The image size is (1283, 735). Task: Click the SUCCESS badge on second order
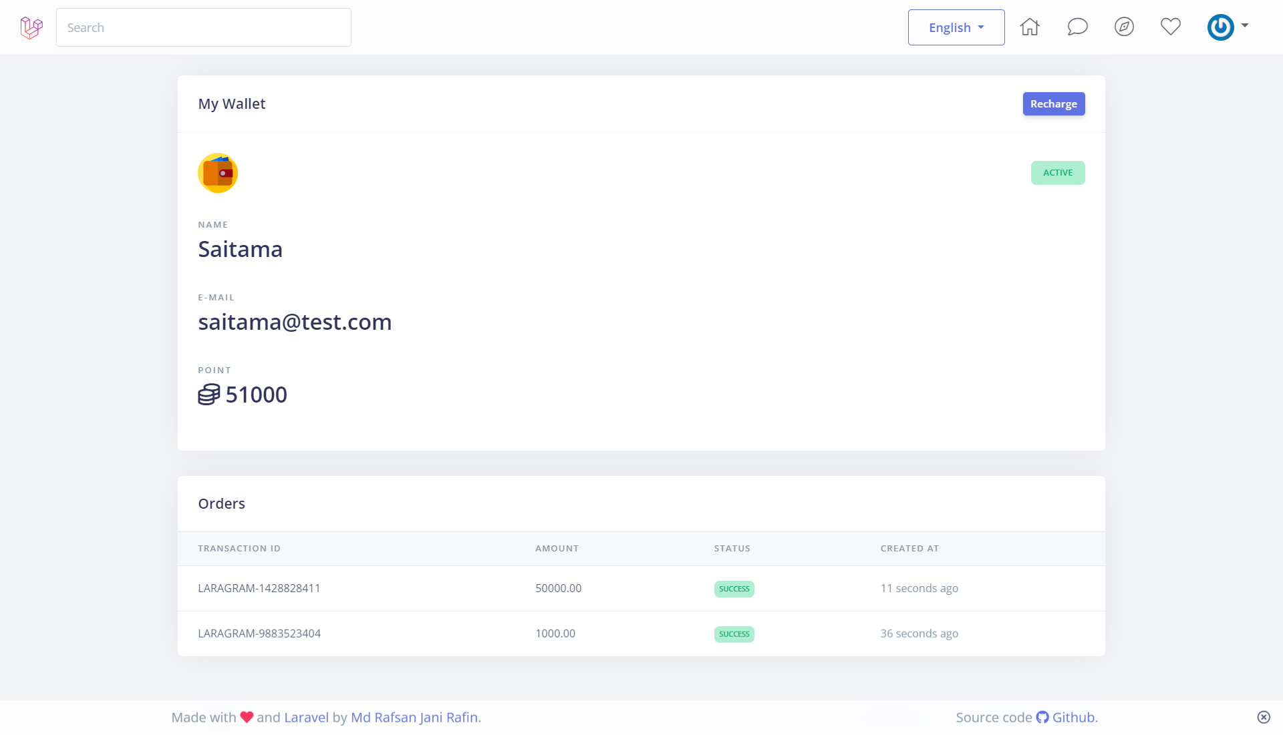(734, 634)
